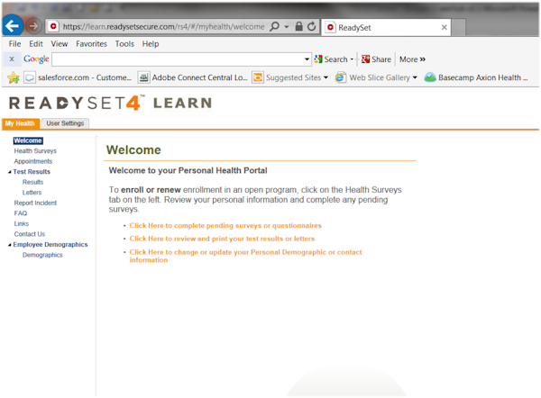Image resolution: width=541 pixels, height=398 pixels.
Task: Click the Refresh page icon
Action: coord(312,26)
